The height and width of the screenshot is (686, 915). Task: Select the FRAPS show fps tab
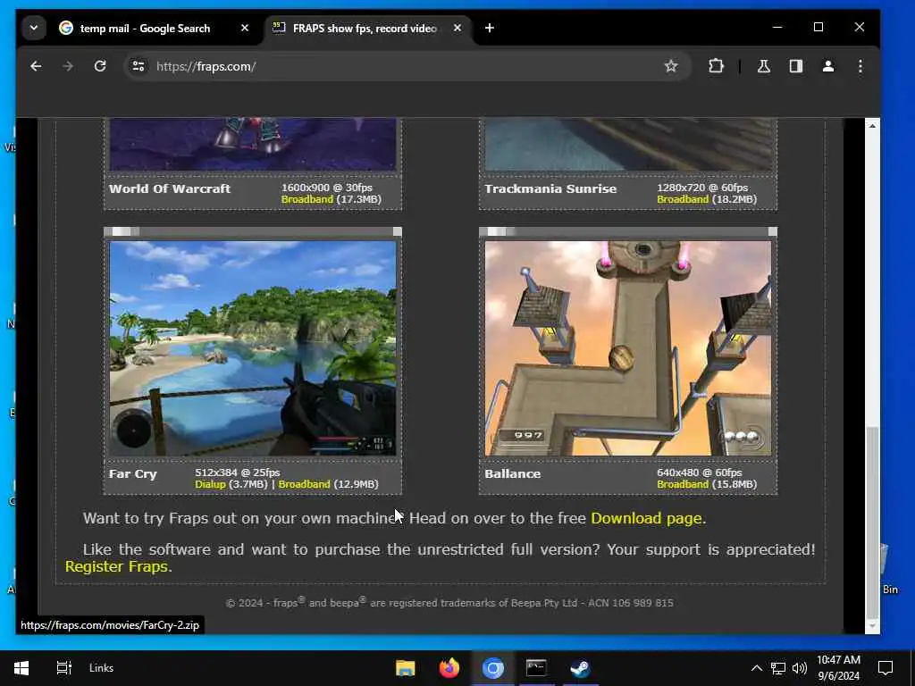click(365, 28)
